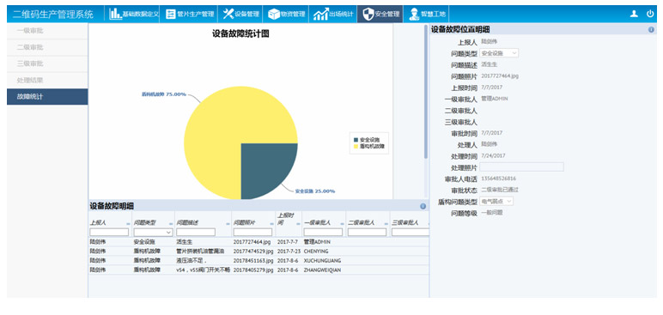Open the 智慧工地 worker menu
This screenshot has width=663, height=315.
coord(426,14)
